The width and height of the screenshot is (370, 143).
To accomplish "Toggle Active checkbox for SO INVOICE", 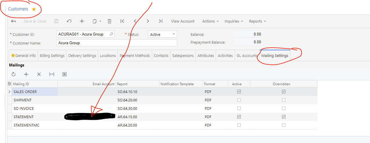I will pos(239,108).
